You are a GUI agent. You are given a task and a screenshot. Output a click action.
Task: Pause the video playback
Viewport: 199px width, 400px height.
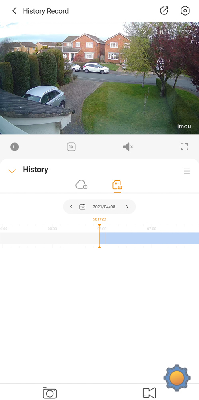14,147
